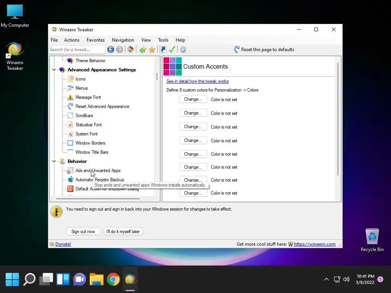391x293 pixels.
Task: Open the See in detail tweak link
Action: 197,81
